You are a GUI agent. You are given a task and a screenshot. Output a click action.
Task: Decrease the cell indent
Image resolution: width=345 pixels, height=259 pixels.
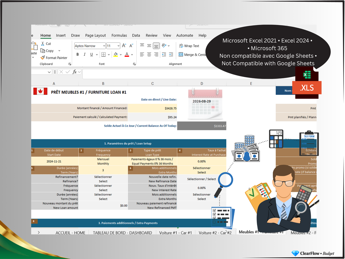pos(164,54)
